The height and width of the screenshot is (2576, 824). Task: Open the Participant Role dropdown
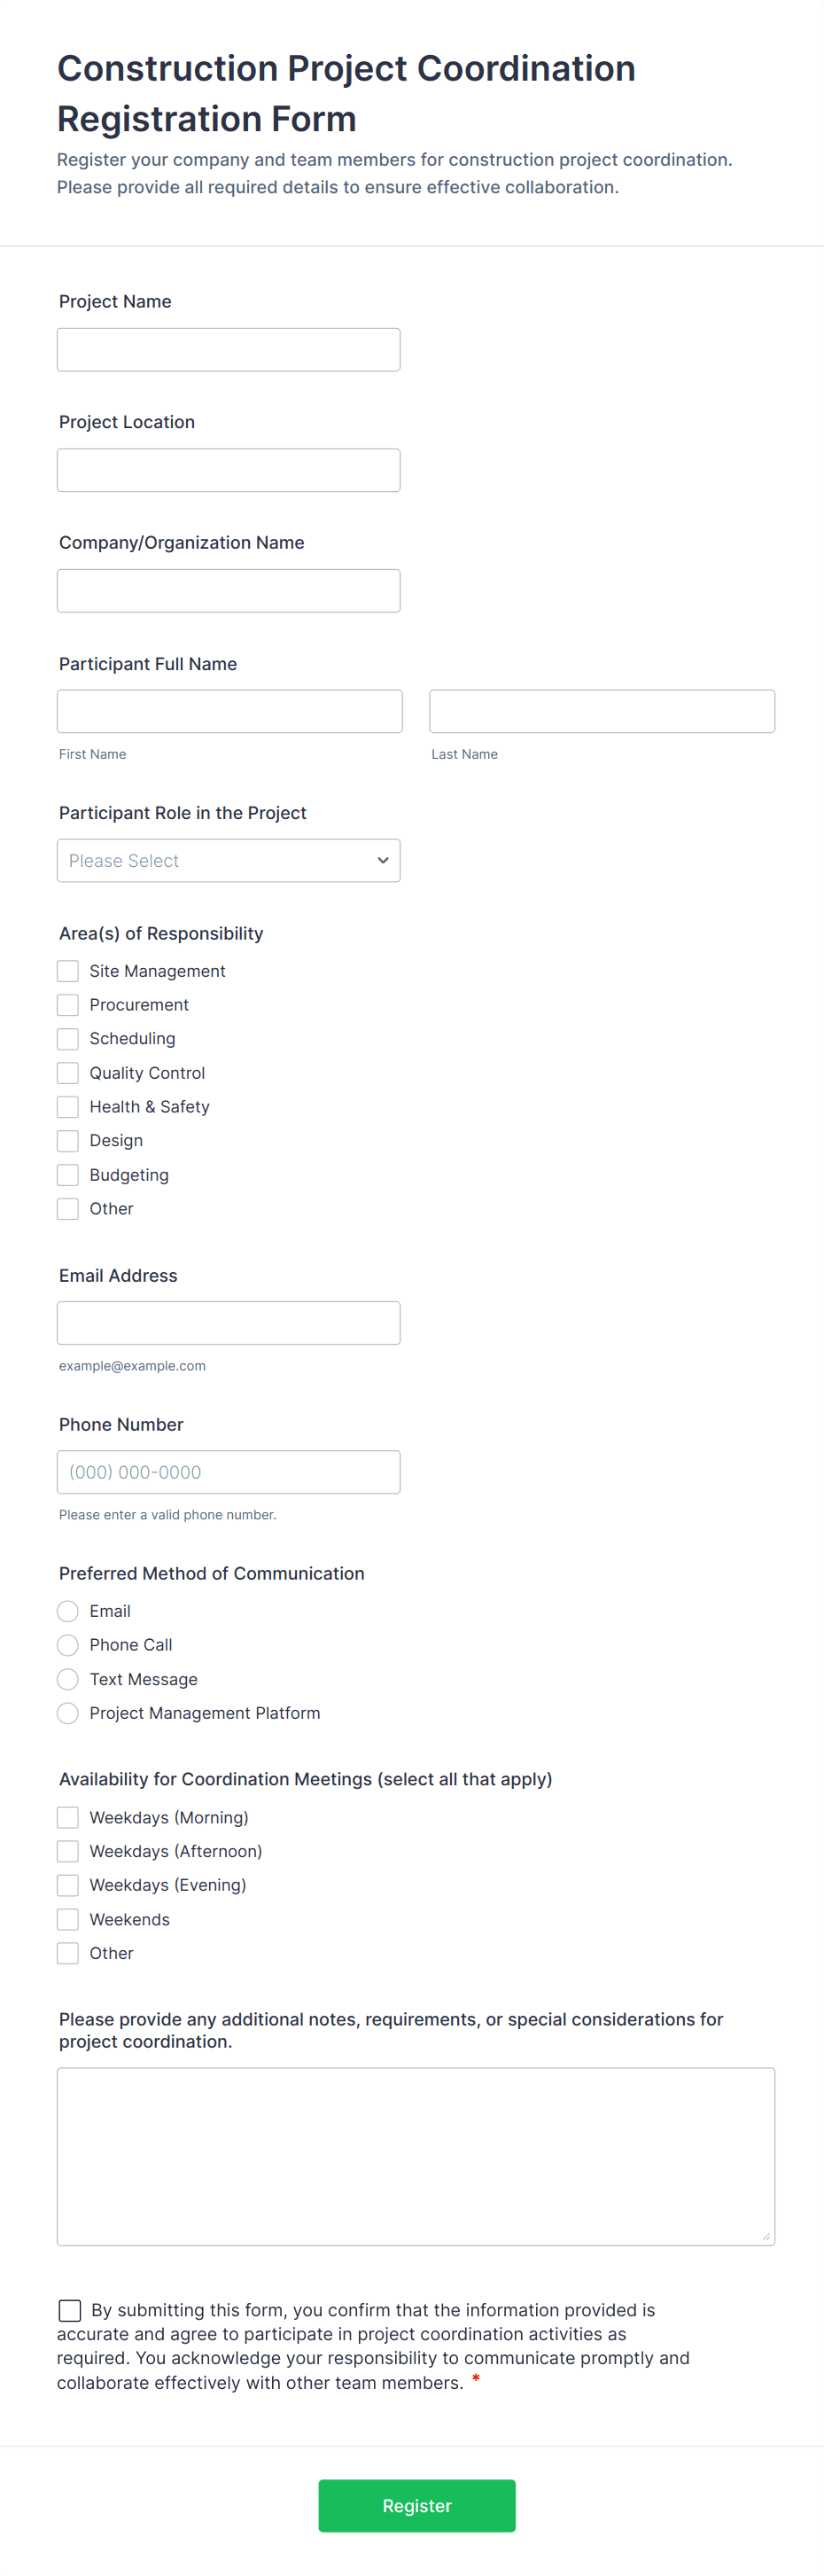click(228, 860)
